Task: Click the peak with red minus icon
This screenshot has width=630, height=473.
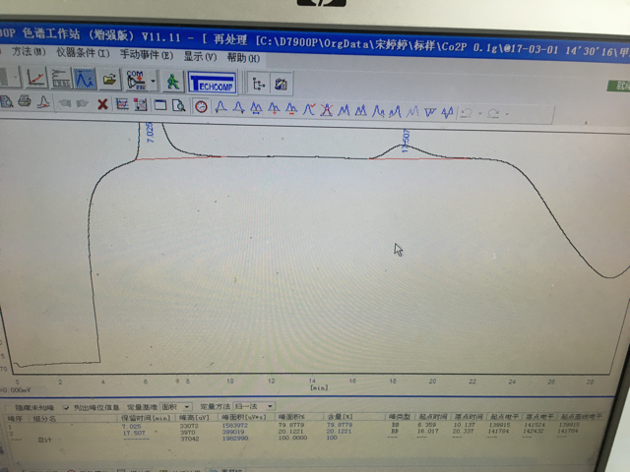Action: 291,109
